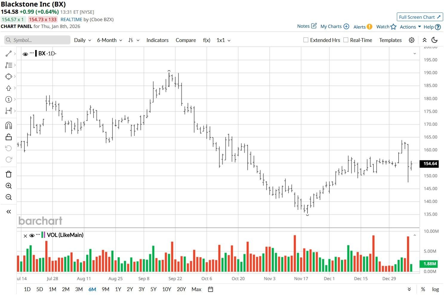Image resolution: width=444 pixels, height=295 pixels.
Task: Toggle the magnet snap mode
Action: tap(9, 125)
